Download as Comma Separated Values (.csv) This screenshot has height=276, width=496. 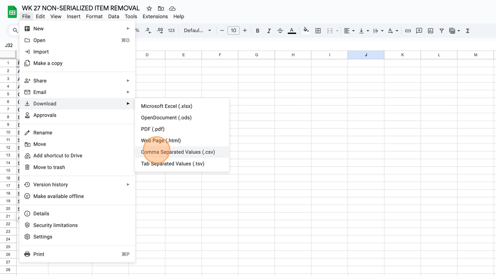(178, 152)
